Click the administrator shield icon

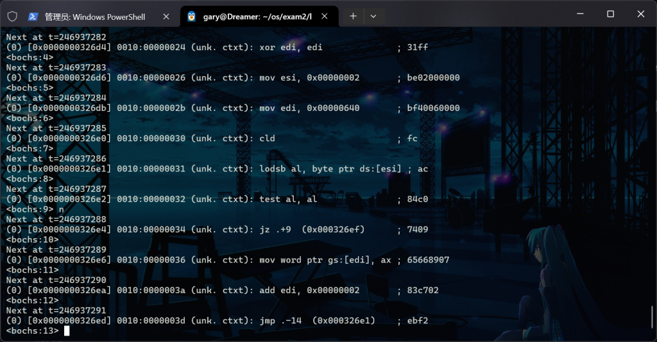(12, 16)
